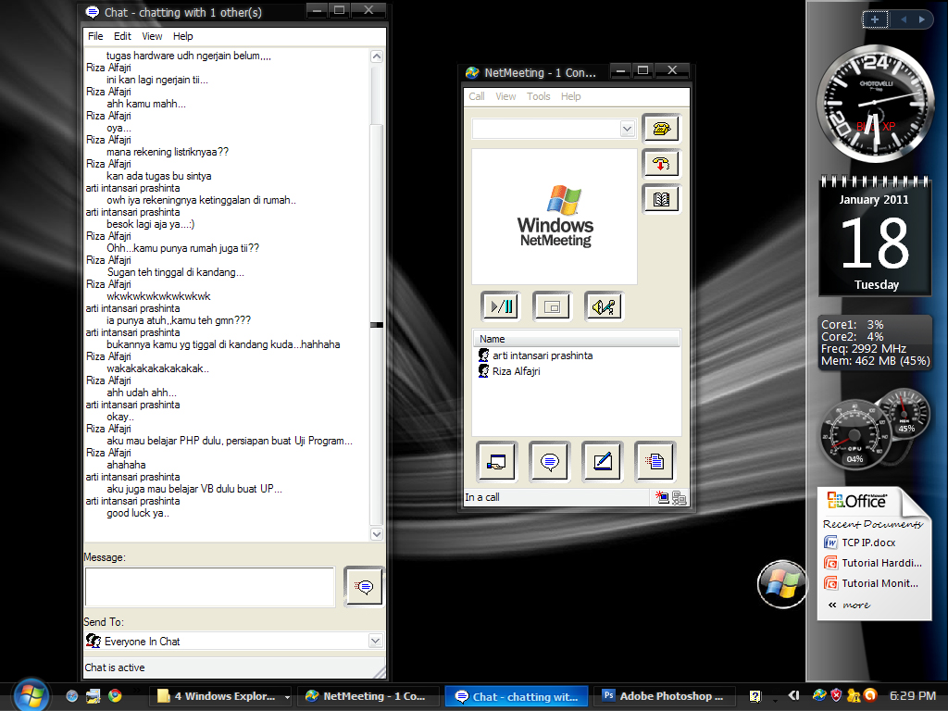The height and width of the screenshot is (711, 948).
Task: Click into the chat Message input box
Action: [210, 586]
